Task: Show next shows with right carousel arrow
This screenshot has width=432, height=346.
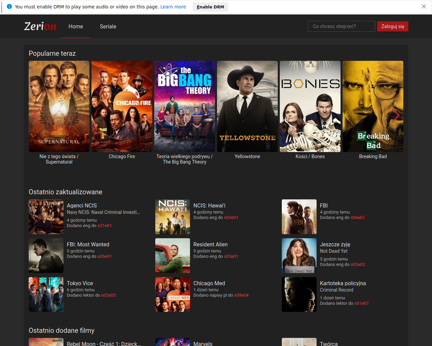Action: pyautogui.click(x=395, y=115)
